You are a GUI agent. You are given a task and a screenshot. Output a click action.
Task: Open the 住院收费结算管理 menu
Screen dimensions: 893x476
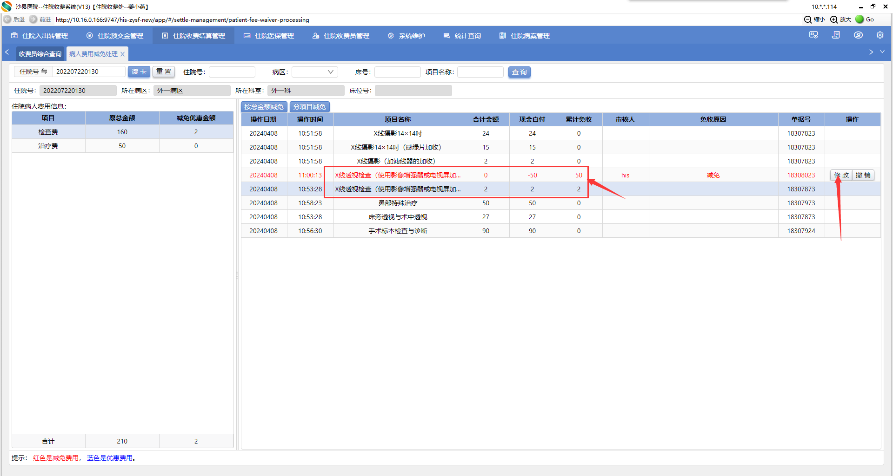click(x=193, y=36)
